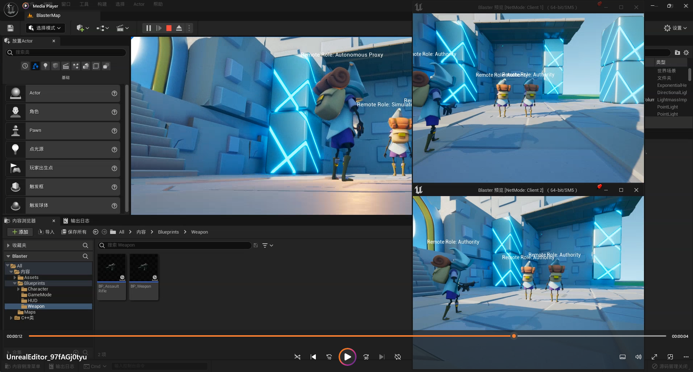Go back using the Media Player back arrow

pyautogui.click(x=9, y=6)
